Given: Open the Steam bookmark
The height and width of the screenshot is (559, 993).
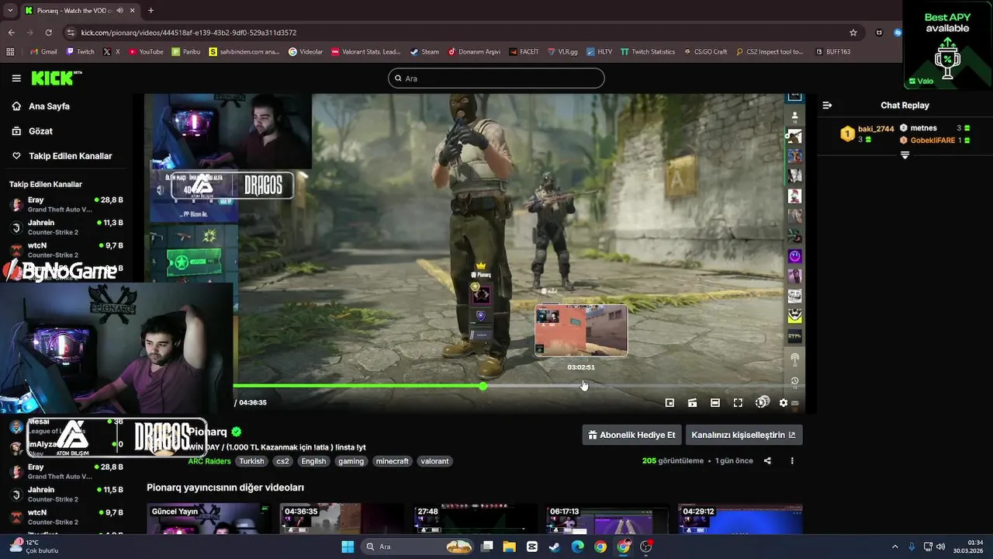Looking at the screenshot, I should pyautogui.click(x=424, y=52).
